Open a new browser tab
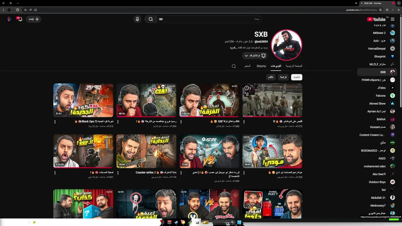Image resolution: width=402 pixels, height=226 pixels. (x=356, y=3)
